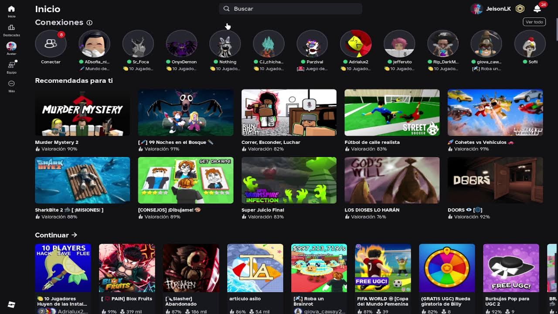558x314 pixels.
Task: Open the Más menu in sidebar
Action: point(11,84)
